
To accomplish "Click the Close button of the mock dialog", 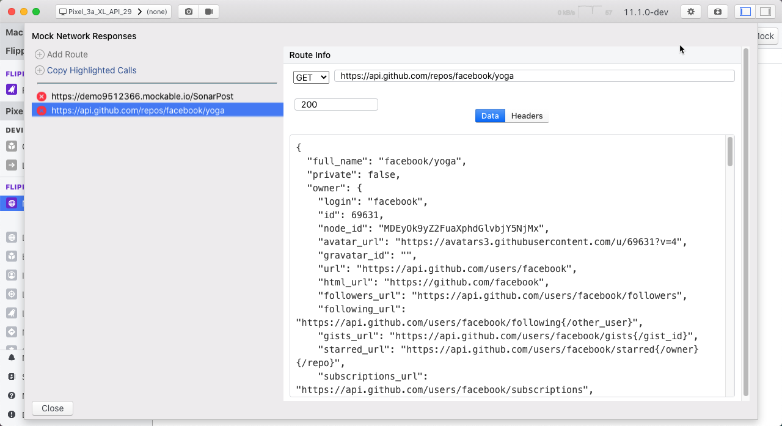I will click(x=53, y=408).
